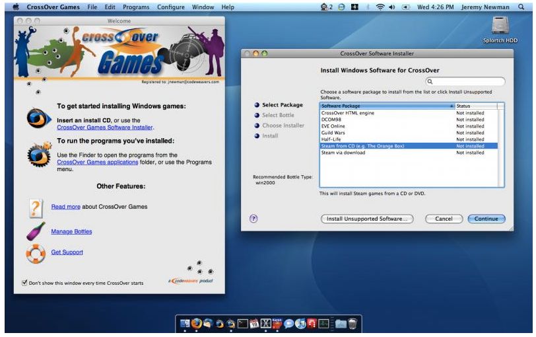Select EVE Online in package list
The image size is (536, 337).
pos(409,126)
